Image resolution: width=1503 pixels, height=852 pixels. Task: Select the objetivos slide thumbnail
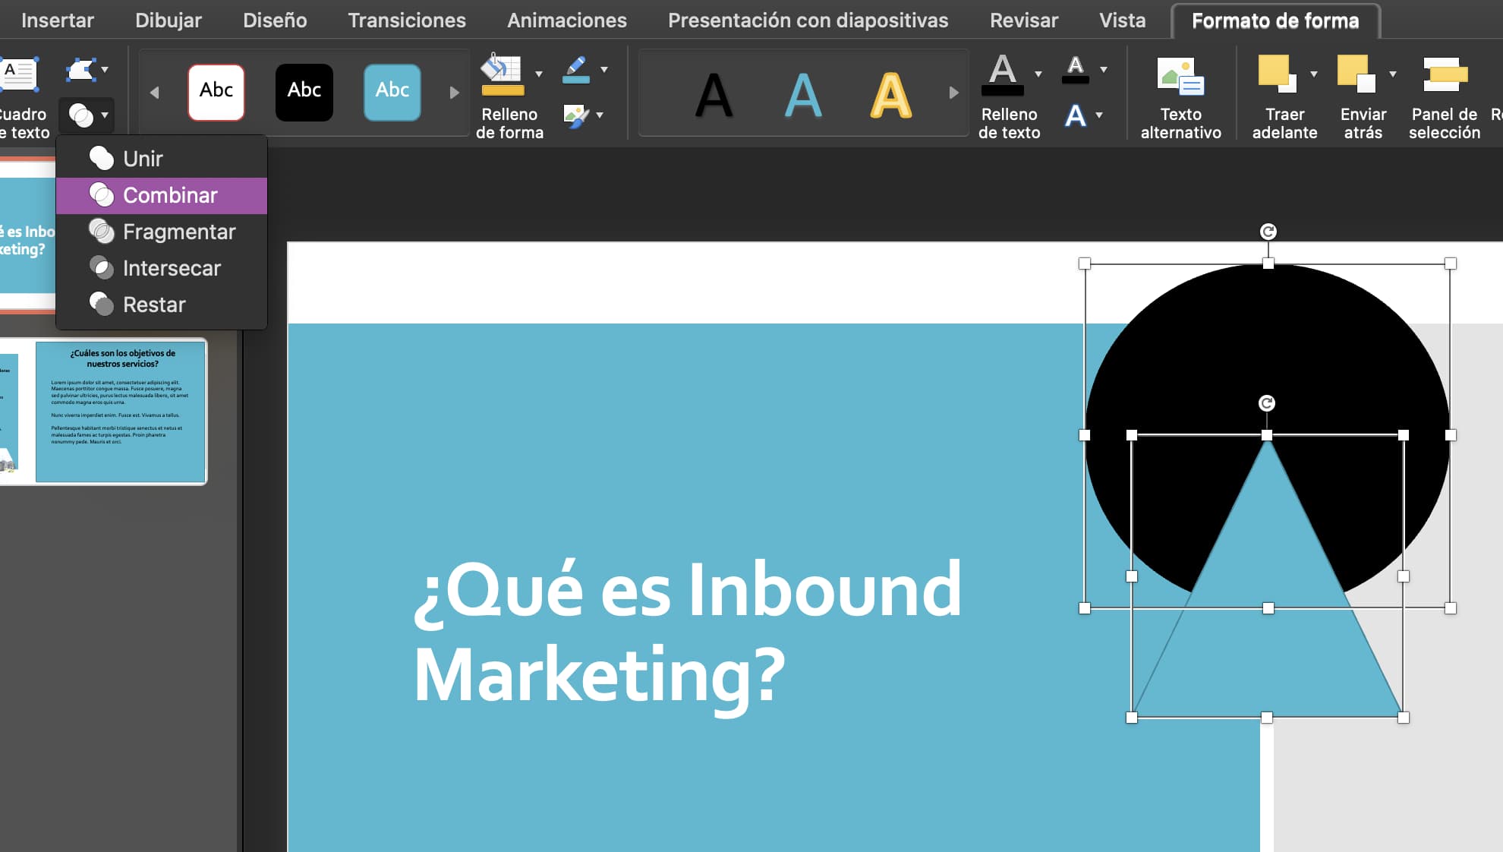[119, 410]
